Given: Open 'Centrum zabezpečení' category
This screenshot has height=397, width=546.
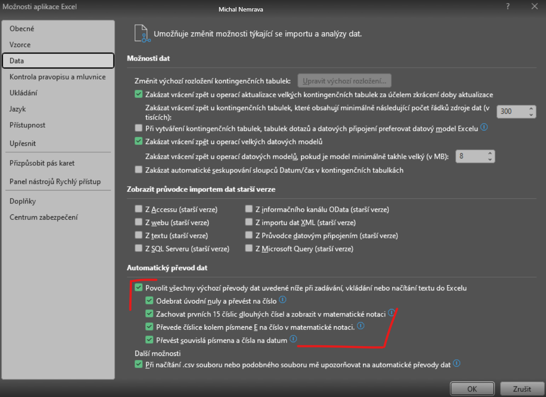Looking at the screenshot, I should coord(58,217).
